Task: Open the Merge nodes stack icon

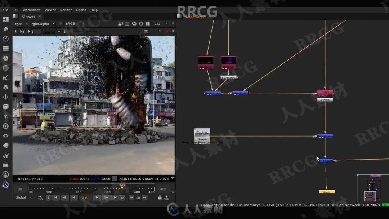Action: (x=5, y=87)
